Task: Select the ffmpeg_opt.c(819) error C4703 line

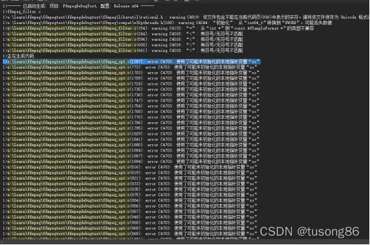Action: [x=130, y=173]
